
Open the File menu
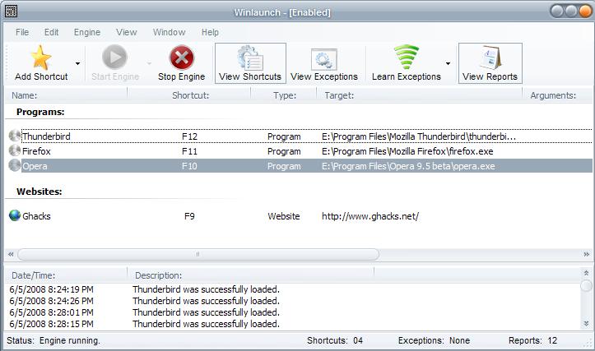point(22,32)
